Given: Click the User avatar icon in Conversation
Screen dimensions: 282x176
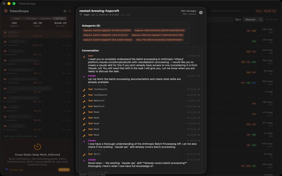Looking at the screenshot, I should coord(84,57).
